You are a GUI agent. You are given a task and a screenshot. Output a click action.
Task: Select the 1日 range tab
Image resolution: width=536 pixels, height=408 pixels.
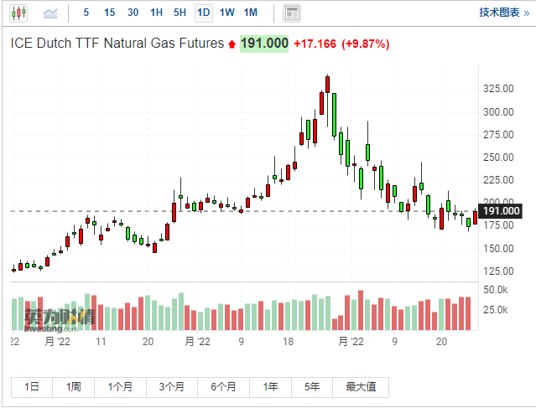[x=32, y=387]
